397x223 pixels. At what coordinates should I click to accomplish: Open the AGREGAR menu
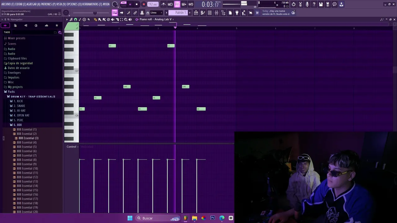33,4
